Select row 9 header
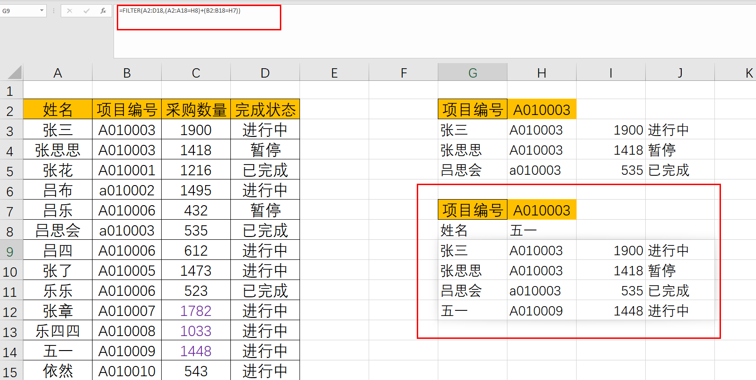756x380 pixels. 11,251
